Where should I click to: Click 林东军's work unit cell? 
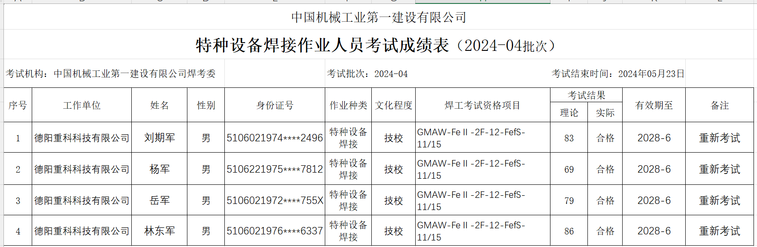[x=82, y=230]
